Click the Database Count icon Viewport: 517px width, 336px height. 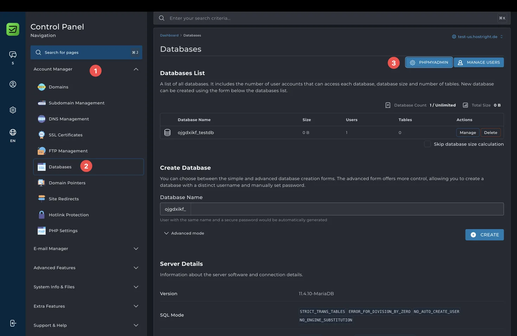[388, 105]
